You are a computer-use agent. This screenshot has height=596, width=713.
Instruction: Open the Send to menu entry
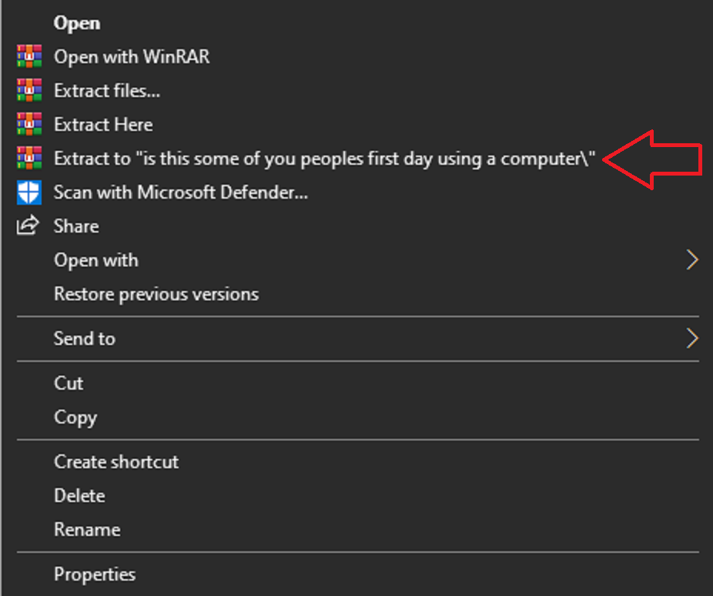(x=84, y=339)
